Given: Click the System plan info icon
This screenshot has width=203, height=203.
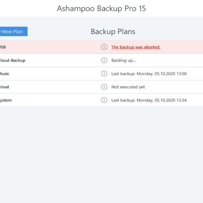Looking at the screenshot, I should [104, 100].
